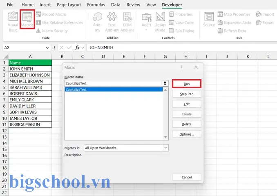Click the Macro dialog help question mark
Image resolution: width=277 pixels, height=196 pixels.
(181, 67)
